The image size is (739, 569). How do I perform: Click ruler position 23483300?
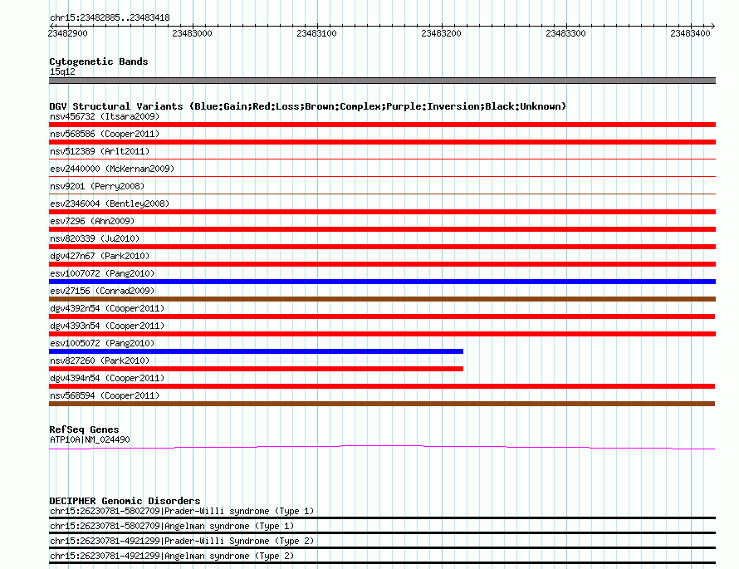click(x=565, y=33)
